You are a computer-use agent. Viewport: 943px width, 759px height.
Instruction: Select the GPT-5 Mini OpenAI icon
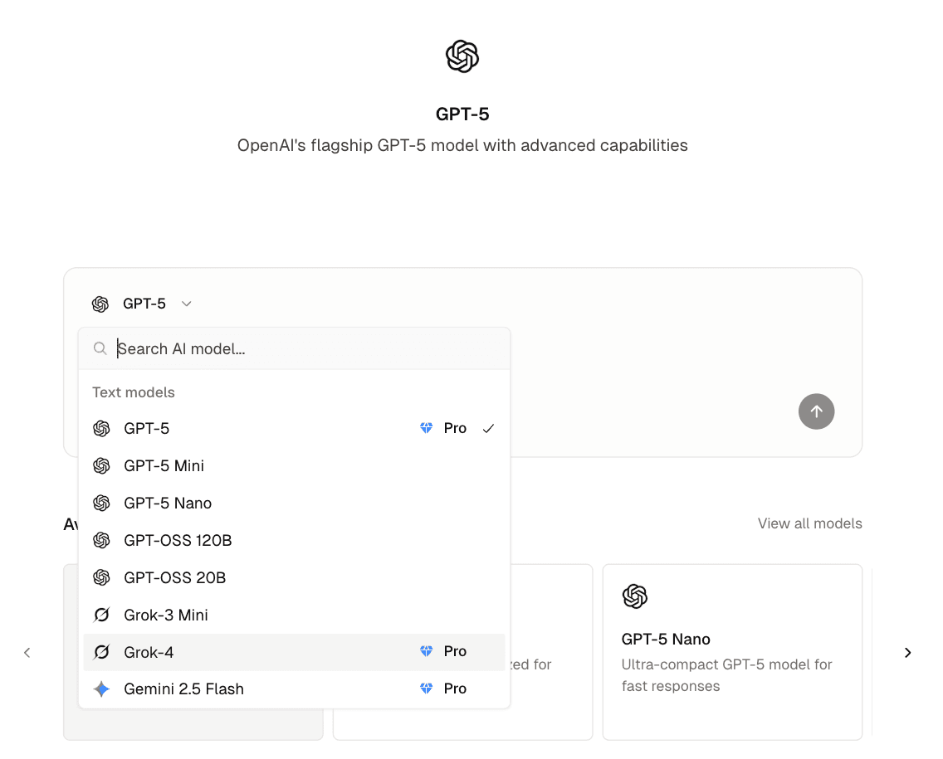coord(101,465)
